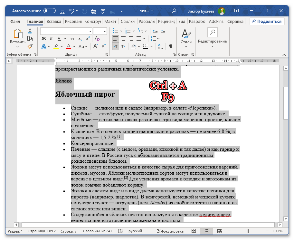The width and height of the screenshot is (294, 240).
Task: Open the font size dropdown
Action: click(x=105, y=31)
